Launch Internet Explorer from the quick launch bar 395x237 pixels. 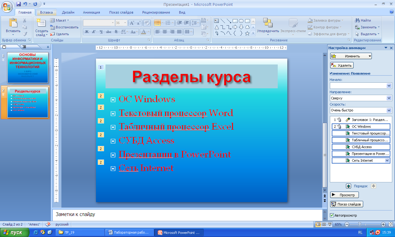pyautogui.click(x=36, y=232)
